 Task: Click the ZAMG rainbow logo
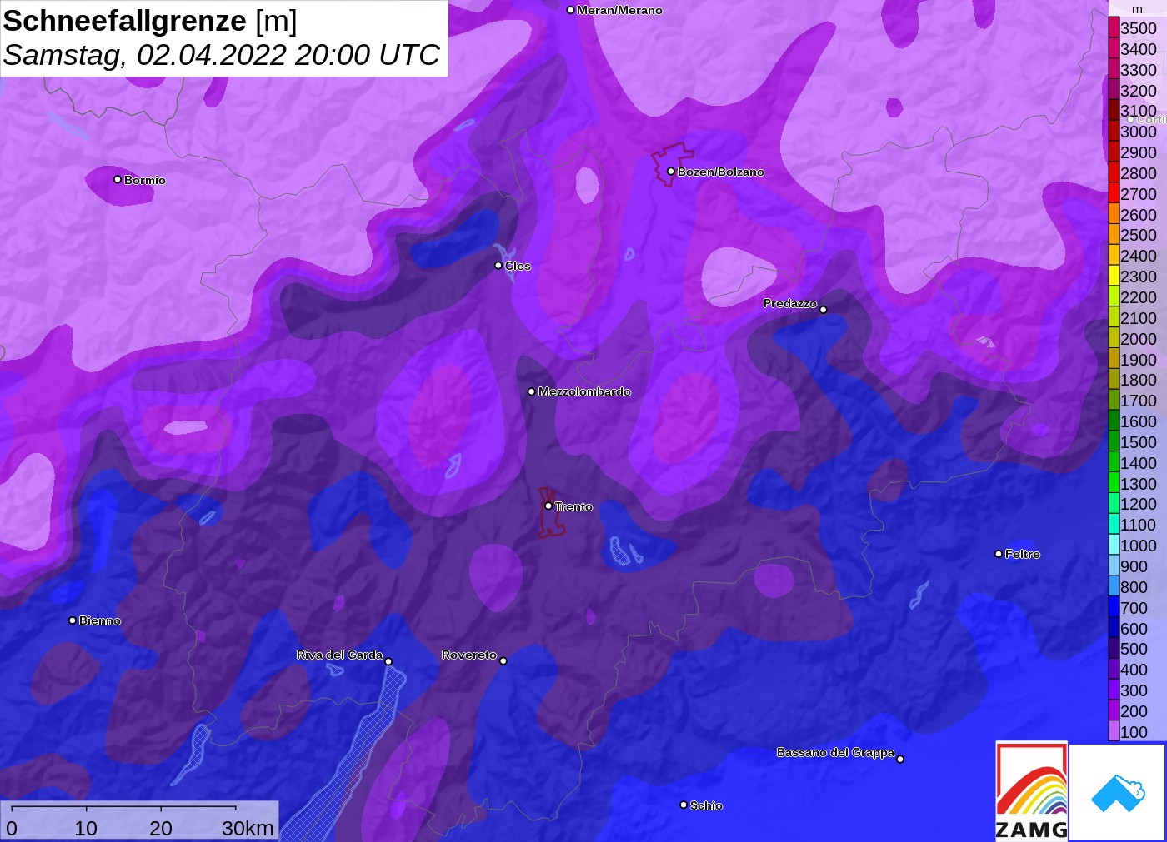1032,791
